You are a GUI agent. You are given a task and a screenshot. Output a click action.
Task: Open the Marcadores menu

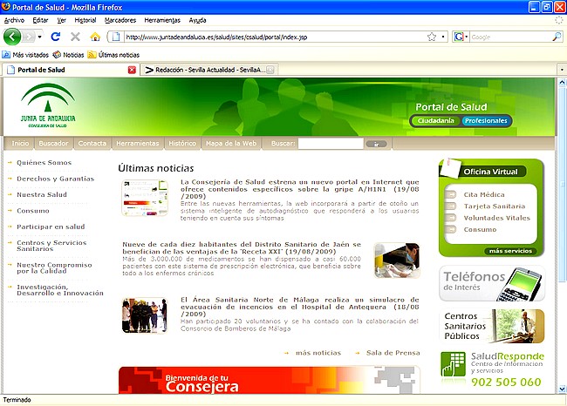point(120,19)
